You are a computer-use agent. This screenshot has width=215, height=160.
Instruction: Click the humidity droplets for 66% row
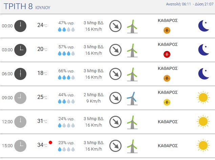point(66,78)
